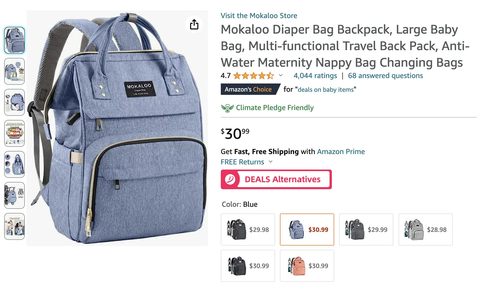Click the DEALS Alternatives logo icon

tap(230, 179)
